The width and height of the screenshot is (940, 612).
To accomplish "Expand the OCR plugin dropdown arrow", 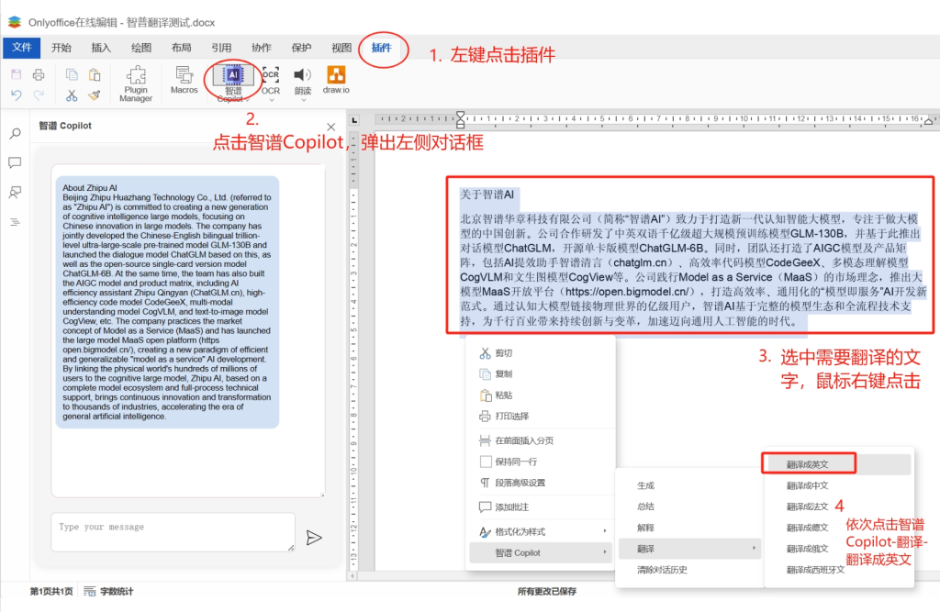I will pos(271,100).
